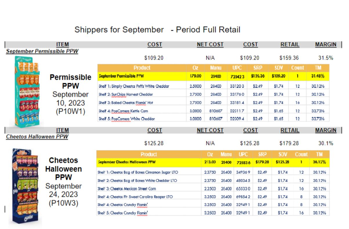Click the underlined 'September Permissible PPW' heading

click(x=42, y=51)
